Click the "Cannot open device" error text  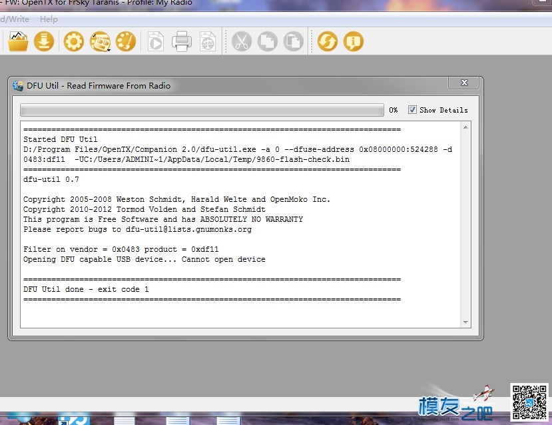pyautogui.click(x=224, y=260)
